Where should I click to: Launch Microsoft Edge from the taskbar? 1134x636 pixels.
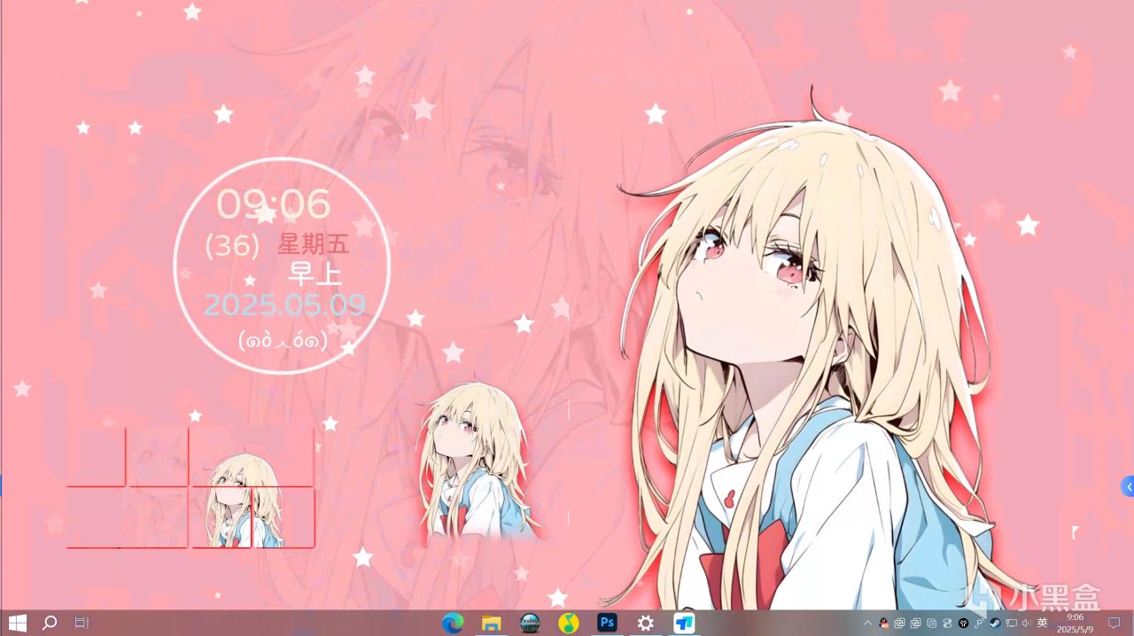coord(453,623)
